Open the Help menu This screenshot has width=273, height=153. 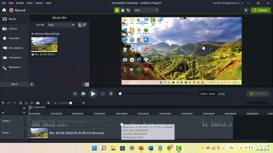pyautogui.click(x=48, y=3)
